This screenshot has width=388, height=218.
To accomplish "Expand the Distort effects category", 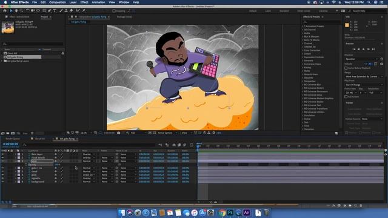I will pyautogui.click(x=303, y=54).
